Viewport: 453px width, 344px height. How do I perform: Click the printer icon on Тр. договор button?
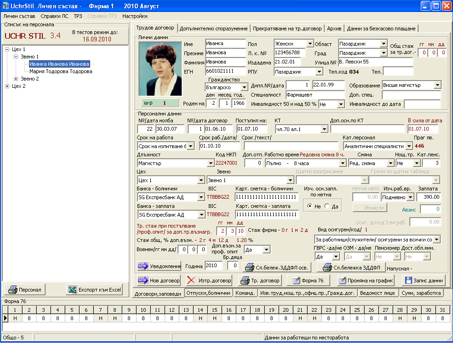(245, 281)
